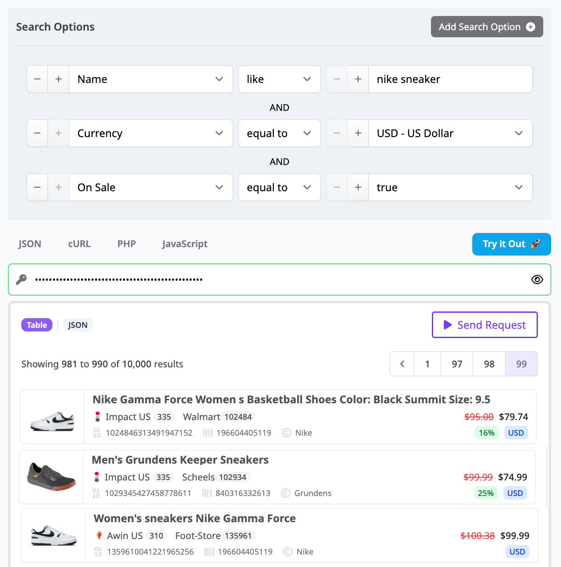This screenshot has height=567, width=561.
Task: Click the masked API key field
Action: (x=280, y=280)
